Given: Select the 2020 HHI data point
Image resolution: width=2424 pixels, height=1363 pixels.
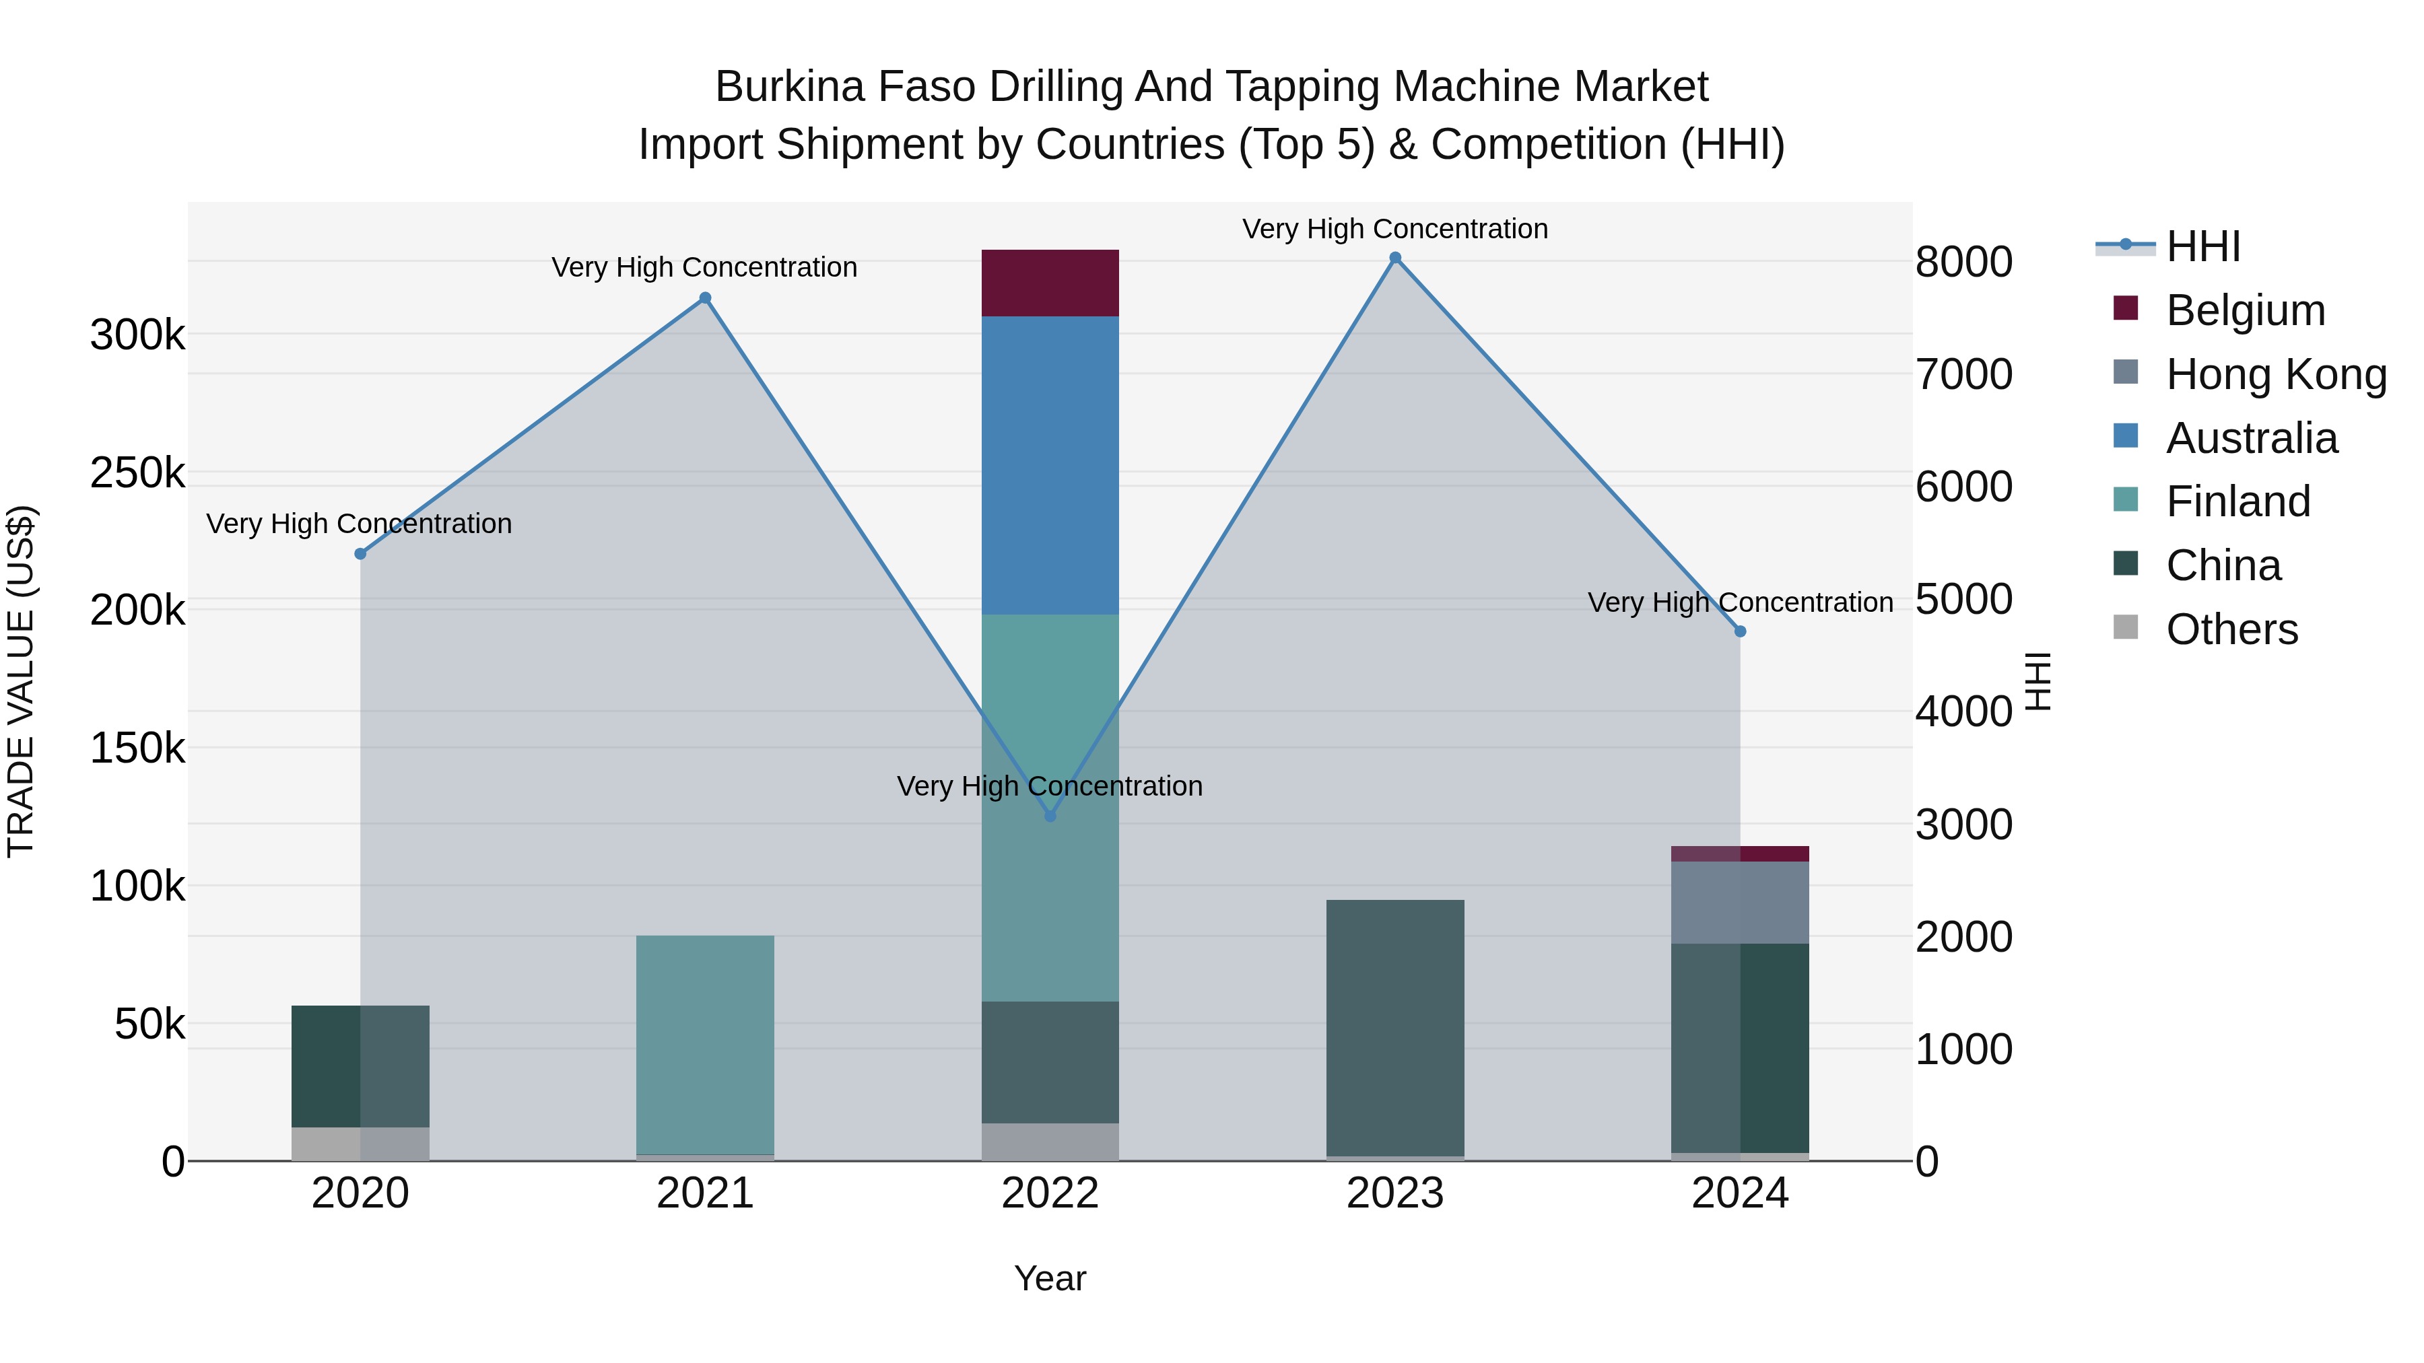Looking at the screenshot, I should pos(360,554).
